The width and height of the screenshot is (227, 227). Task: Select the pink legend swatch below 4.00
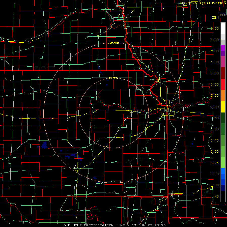(x=223, y=62)
